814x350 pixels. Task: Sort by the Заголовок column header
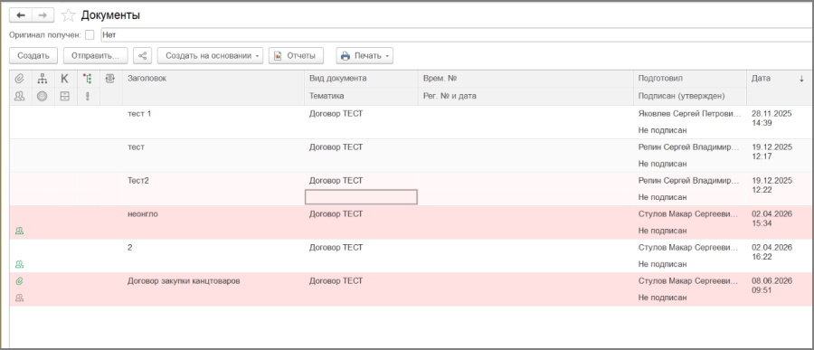click(x=147, y=79)
